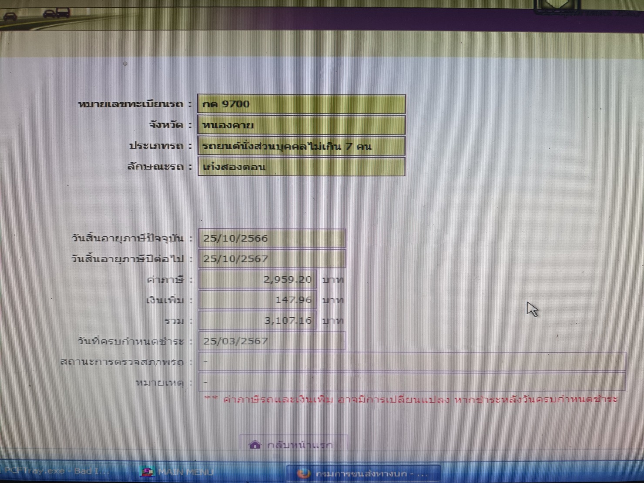Select the tax amount field 2,959.20
The width and height of the screenshot is (644, 483).
pyautogui.click(x=257, y=279)
